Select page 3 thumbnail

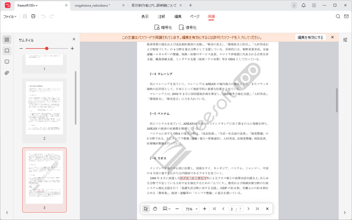44,180
